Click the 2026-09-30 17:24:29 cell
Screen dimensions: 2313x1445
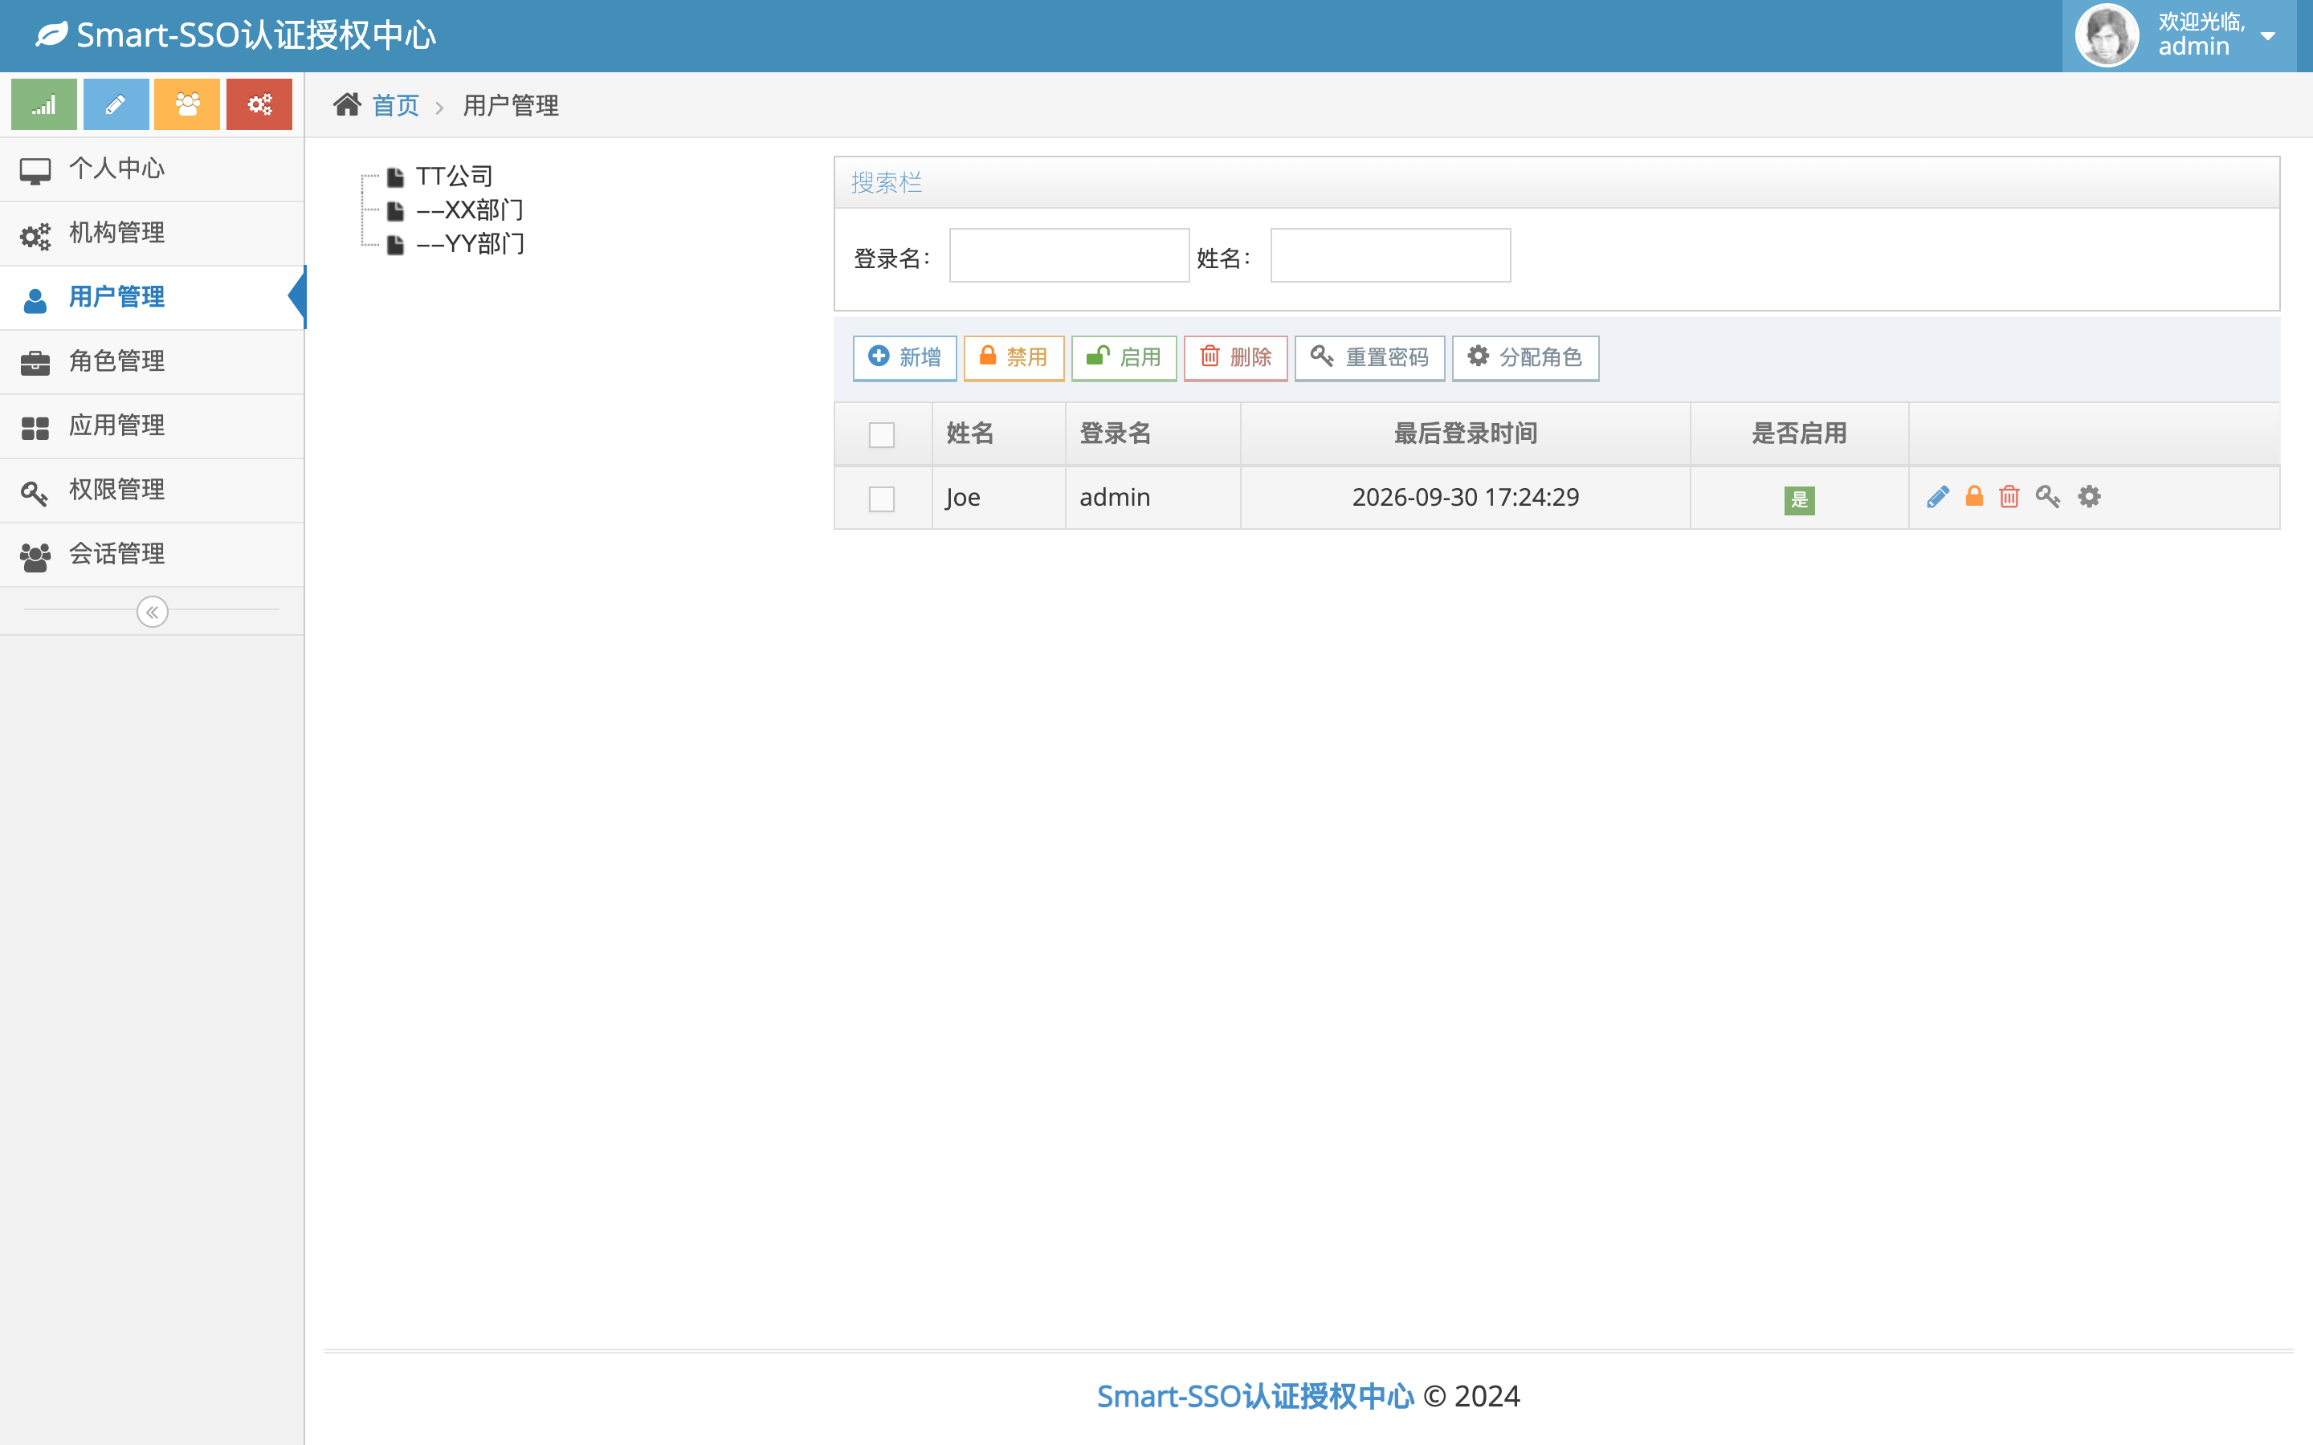(1465, 497)
